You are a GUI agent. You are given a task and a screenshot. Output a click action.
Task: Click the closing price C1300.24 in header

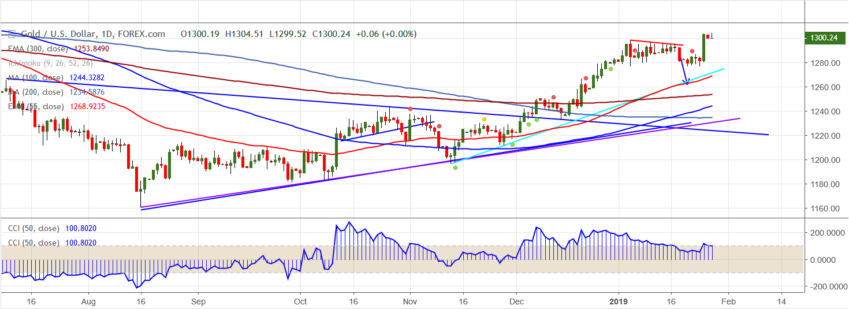click(x=332, y=34)
